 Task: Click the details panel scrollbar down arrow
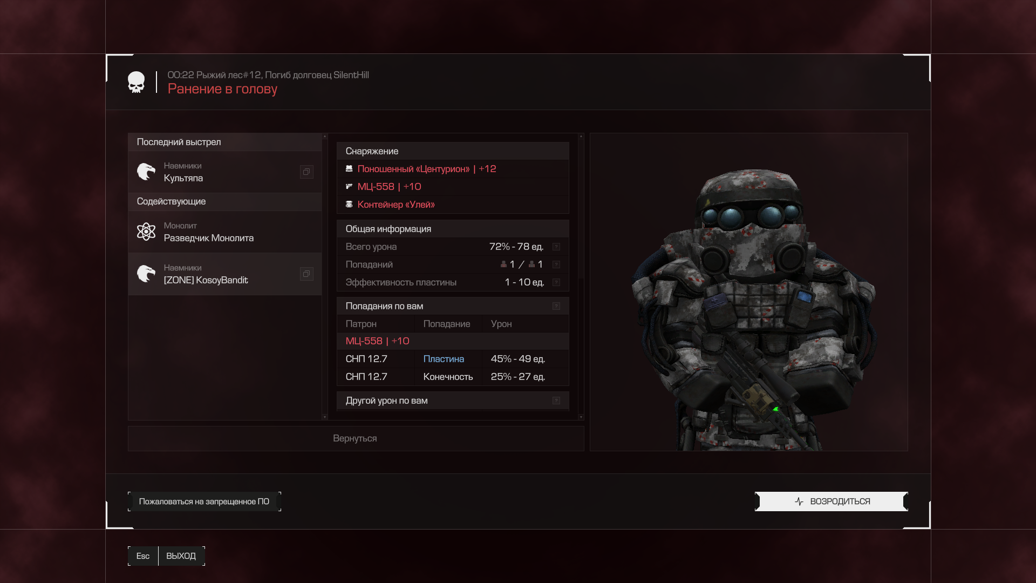(581, 417)
